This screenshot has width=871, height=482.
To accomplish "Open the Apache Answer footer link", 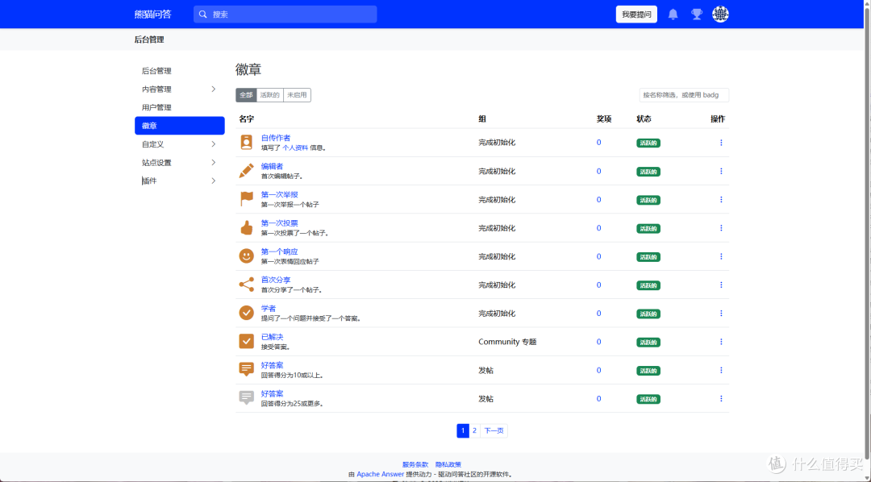I will [380, 474].
